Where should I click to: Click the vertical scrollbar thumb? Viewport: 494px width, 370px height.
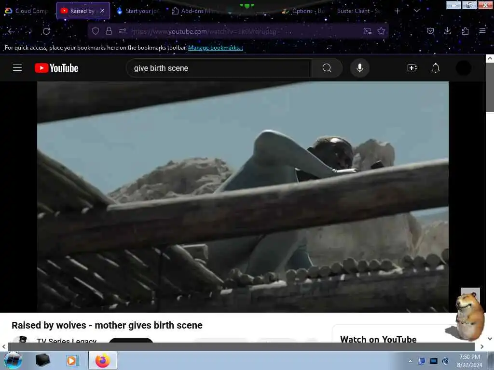click(x=490, y=87)
